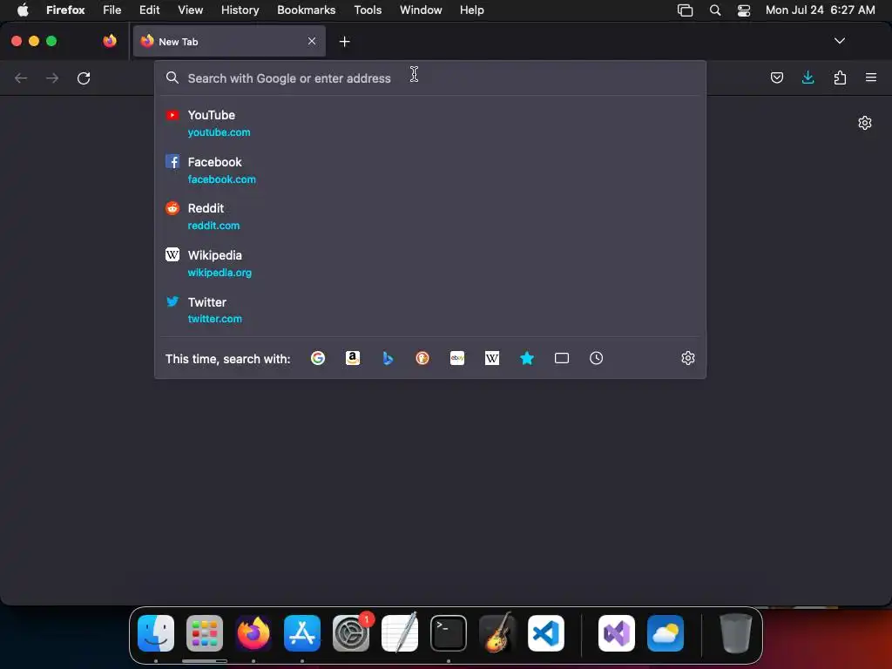This screenshot has height=669, width=892.
Task: Select the Facebook suggestion
Action: pos(430,170)
